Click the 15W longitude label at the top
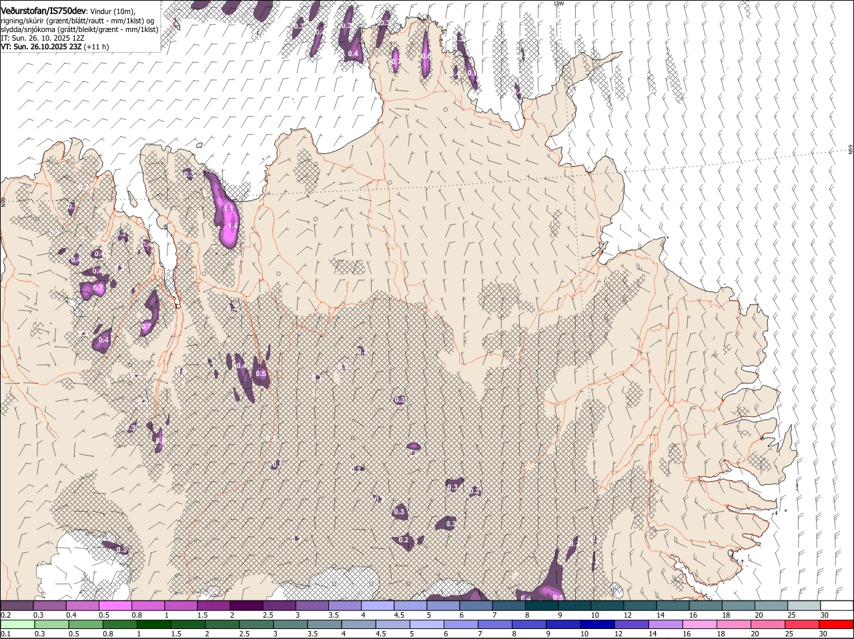The image size is (854, 639). click(x=559, y=3)
